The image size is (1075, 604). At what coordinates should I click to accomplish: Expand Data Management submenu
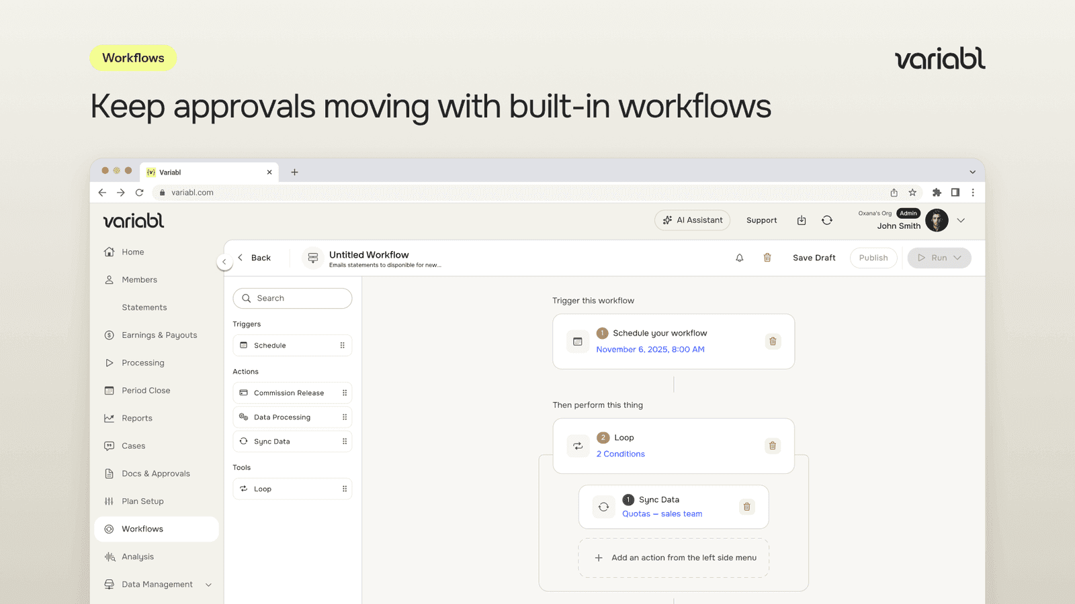click(x=208, y=585)
